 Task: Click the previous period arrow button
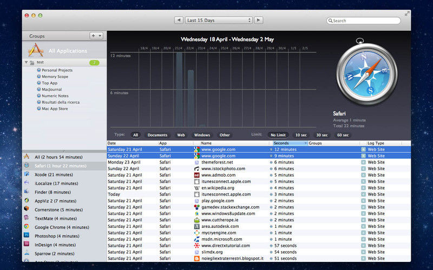179,20
